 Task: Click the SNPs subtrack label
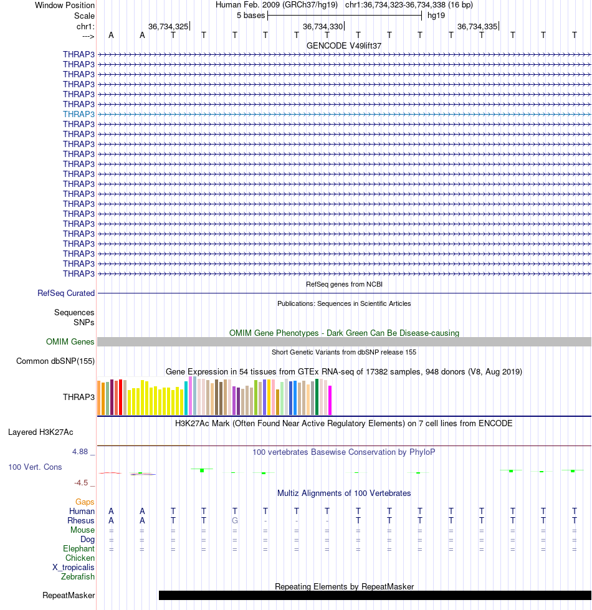(x=84, y=323)
